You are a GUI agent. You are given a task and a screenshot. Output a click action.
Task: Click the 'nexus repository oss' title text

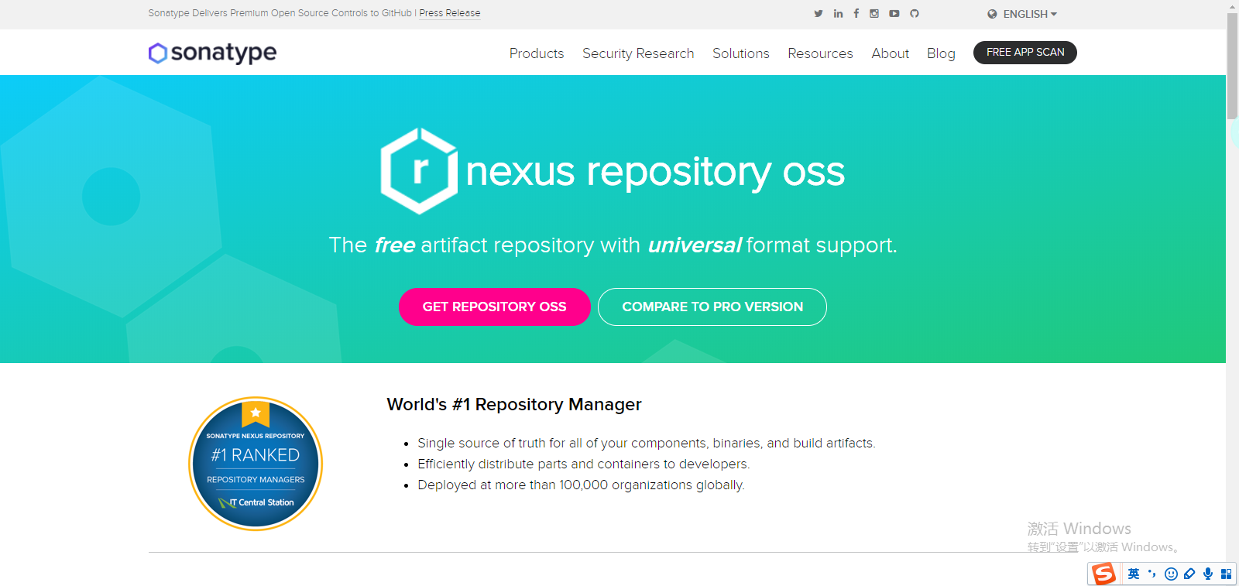(x=655, y=172)
